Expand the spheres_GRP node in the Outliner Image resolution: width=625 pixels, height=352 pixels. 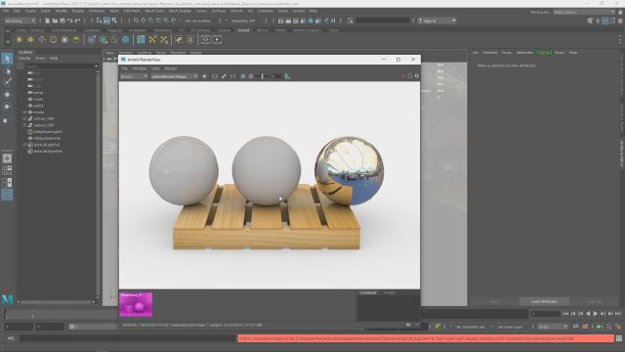tap(24, 125)
